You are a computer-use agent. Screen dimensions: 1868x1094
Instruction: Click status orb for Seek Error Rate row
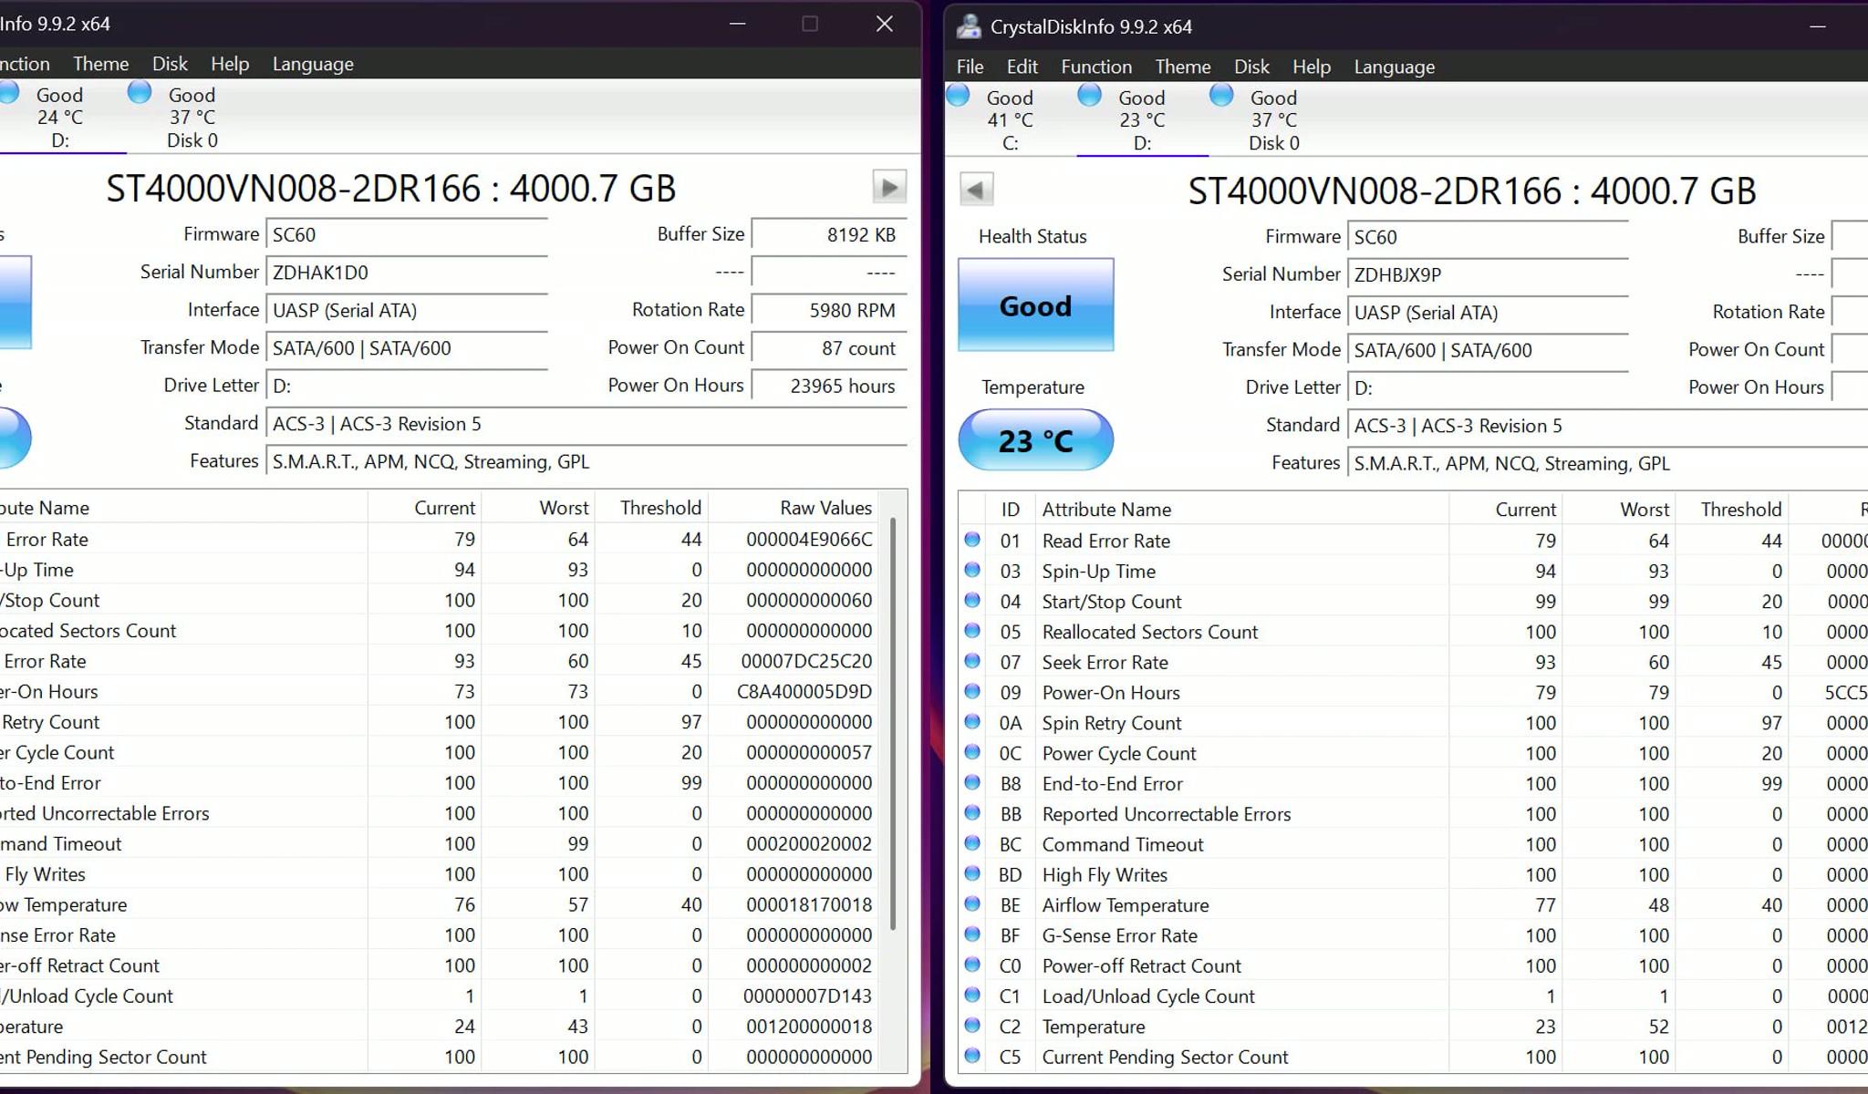(x=972, y=661)
